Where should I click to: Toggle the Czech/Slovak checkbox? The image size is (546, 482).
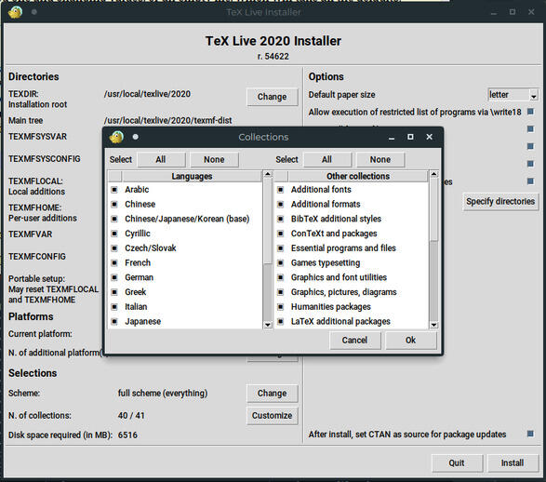click(113, 248)
